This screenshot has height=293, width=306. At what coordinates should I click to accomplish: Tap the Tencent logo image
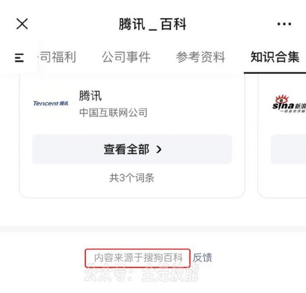point(50,103)
